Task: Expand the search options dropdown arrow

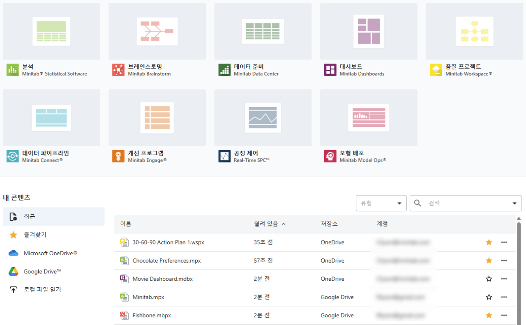Action: click(x=514, y=203)
